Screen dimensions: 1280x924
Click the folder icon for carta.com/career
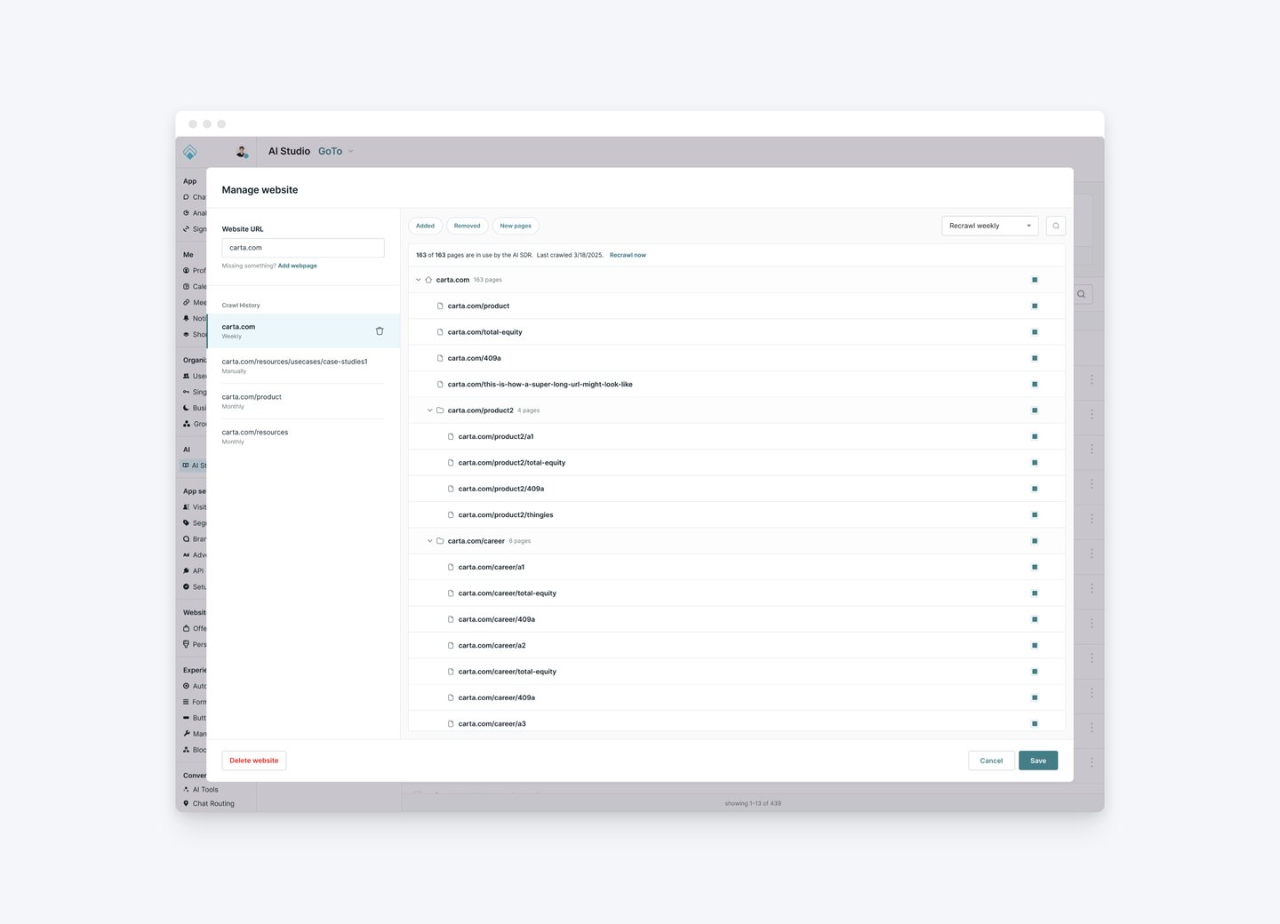point(440,541)
